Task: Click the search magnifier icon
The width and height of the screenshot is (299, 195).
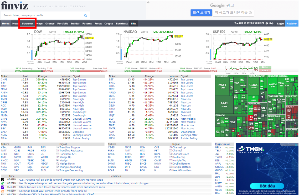Action: [85, 15]
